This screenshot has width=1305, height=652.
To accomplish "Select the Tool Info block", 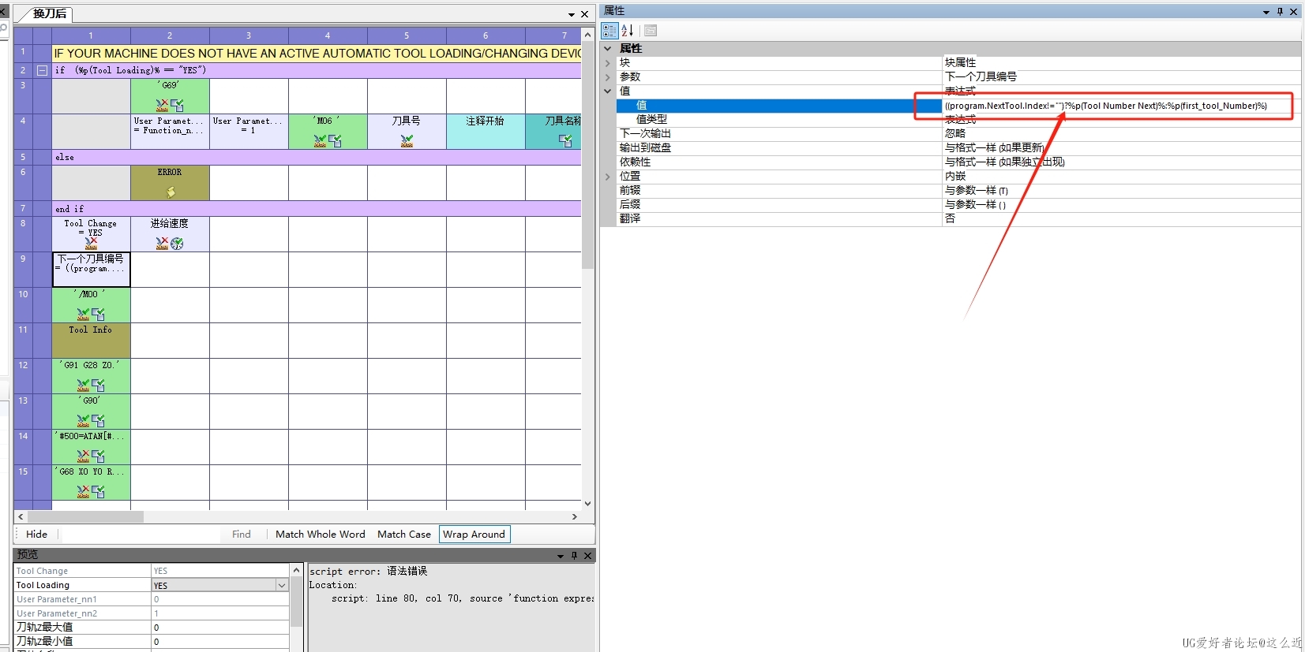I will (x=91, y=340).
